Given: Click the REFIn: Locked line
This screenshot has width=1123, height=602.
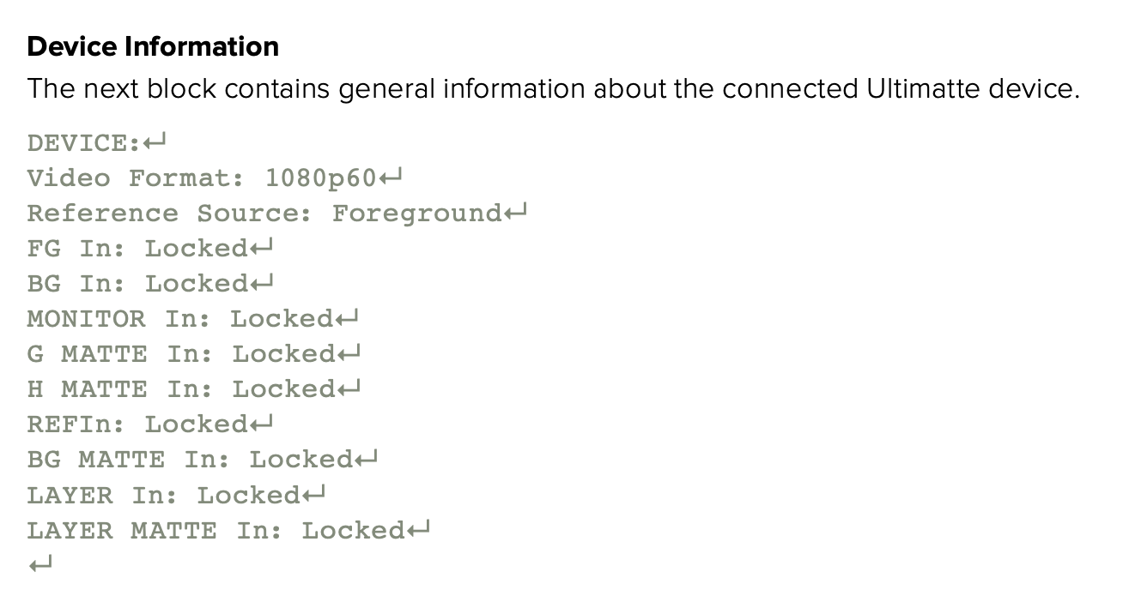Looking at the screenshot, I should click(137, 424).
